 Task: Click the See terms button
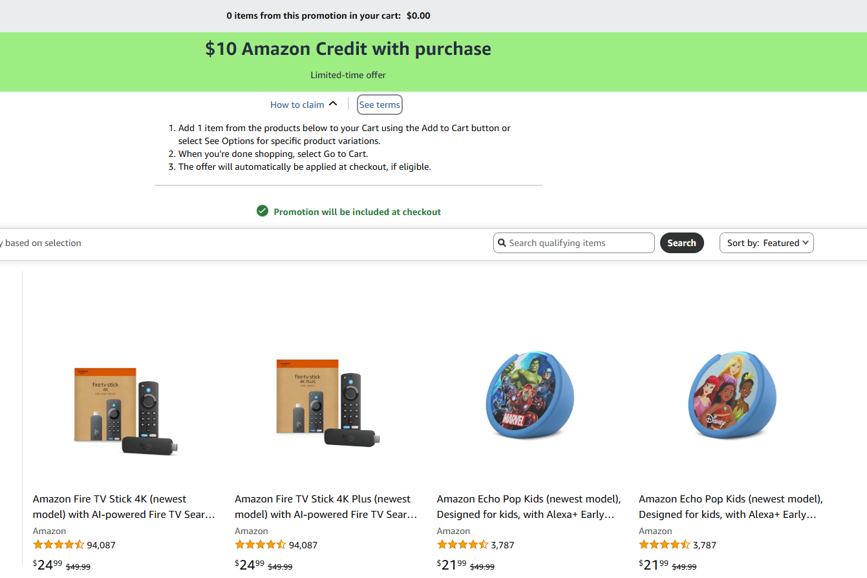coord(380,105)
